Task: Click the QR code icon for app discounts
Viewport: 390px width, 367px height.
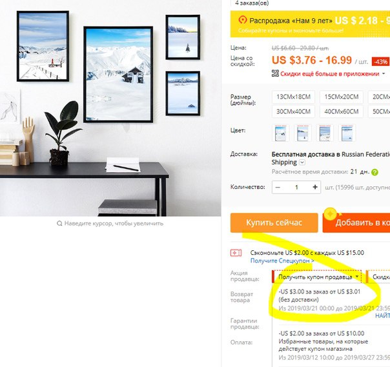Action: pos(275,74)
